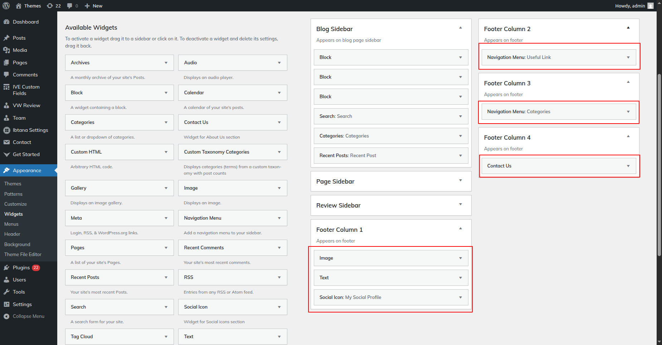
Task: Collapse the Footer Column 2 panel
Action: click(628, 28)
